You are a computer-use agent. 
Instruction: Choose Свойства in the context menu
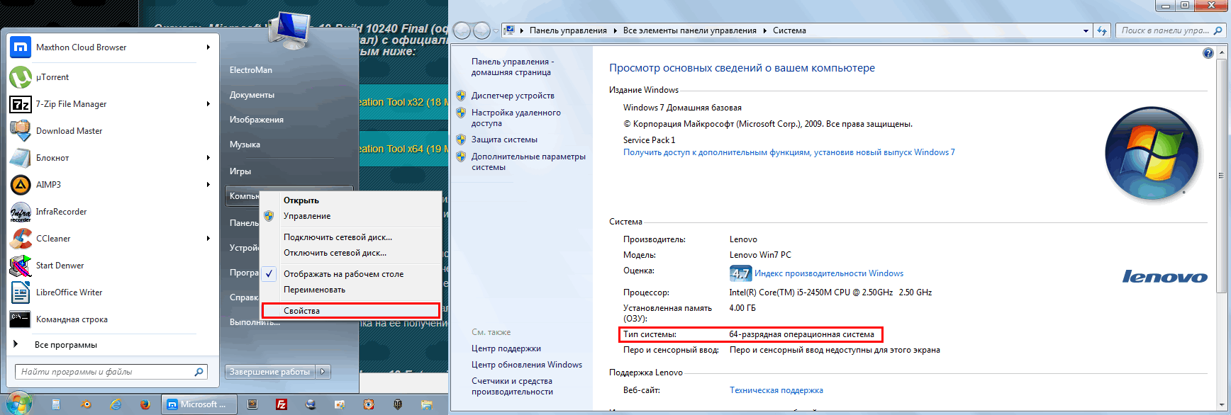point(351,311)
